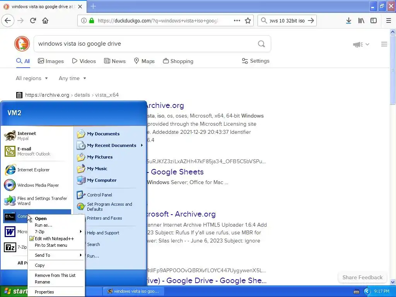Click the page vertical scrollbar down arrow
The image size is (396, 297).
[x=393, y=282]
